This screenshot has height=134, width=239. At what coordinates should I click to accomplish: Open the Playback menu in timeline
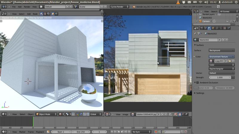coord(40,132)
